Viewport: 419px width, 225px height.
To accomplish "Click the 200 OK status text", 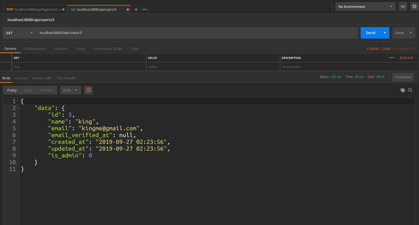I will [336, 77].
